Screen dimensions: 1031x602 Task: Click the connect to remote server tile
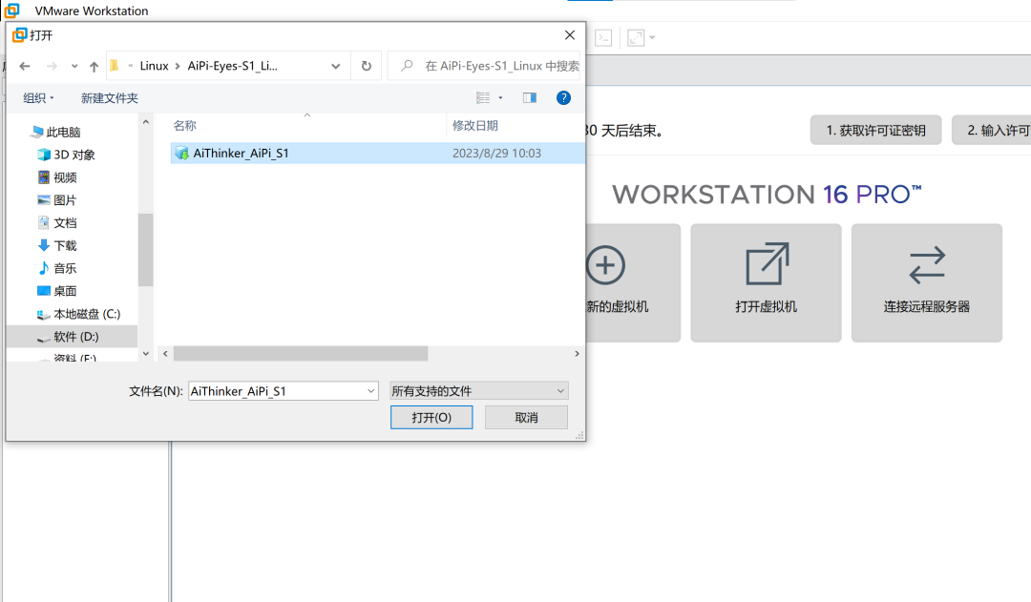click(926, 282)
